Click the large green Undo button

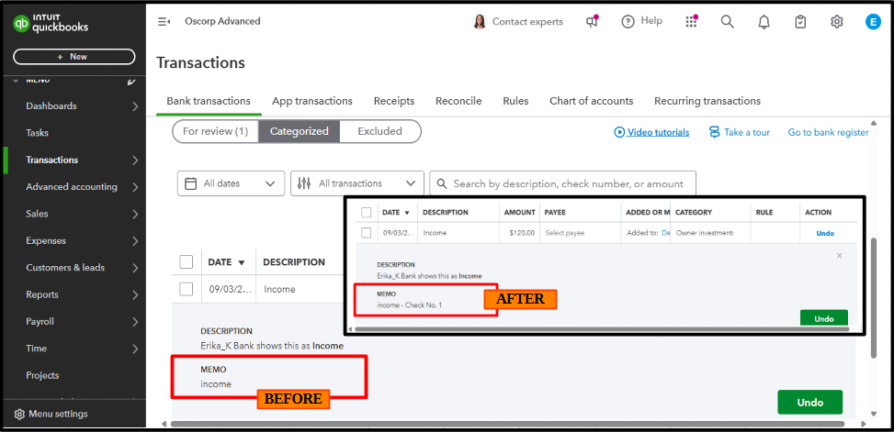pos(810,403)
